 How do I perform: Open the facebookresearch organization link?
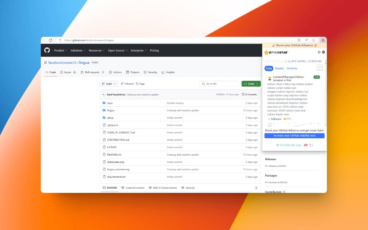point(62,62)
